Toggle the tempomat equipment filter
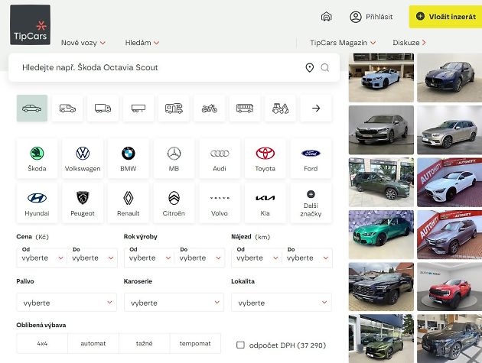This screenshot has height=363, width=482. 195,343
